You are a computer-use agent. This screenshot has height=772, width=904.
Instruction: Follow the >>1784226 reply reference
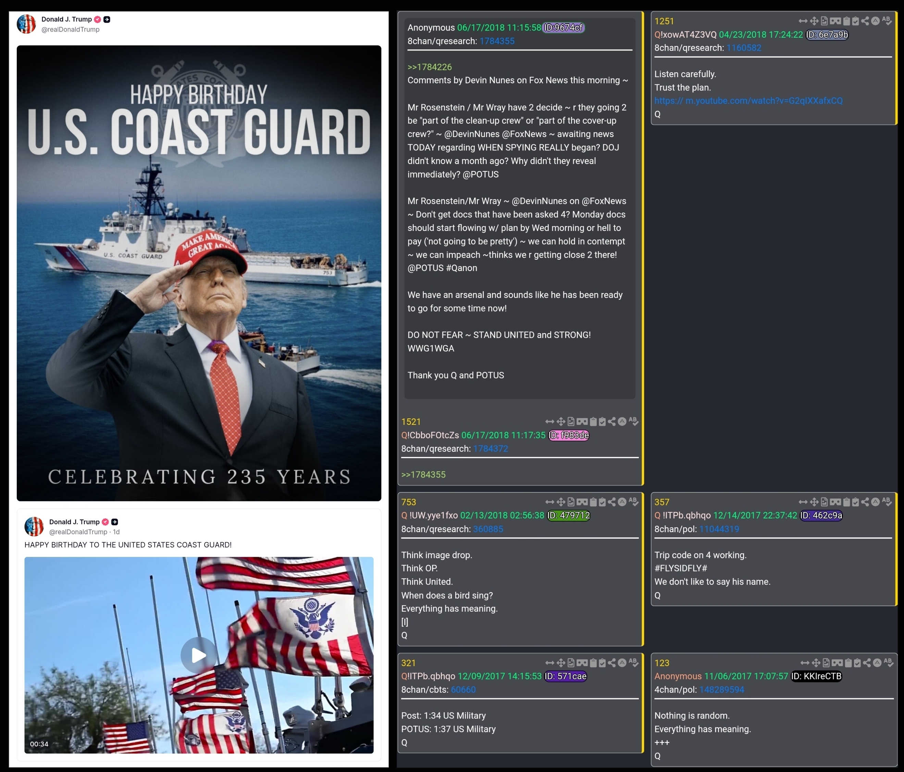coord(429,67)
